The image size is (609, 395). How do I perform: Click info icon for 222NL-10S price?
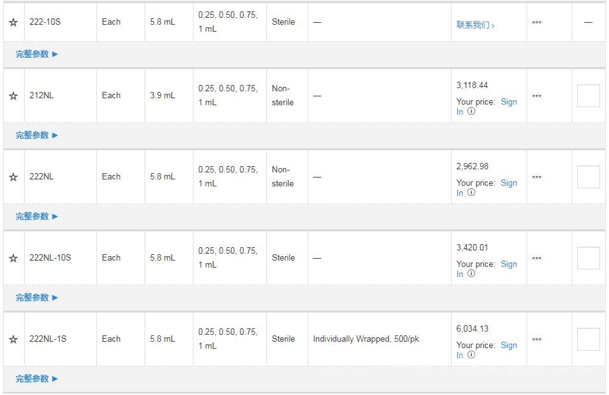click(x=471, y=273)
